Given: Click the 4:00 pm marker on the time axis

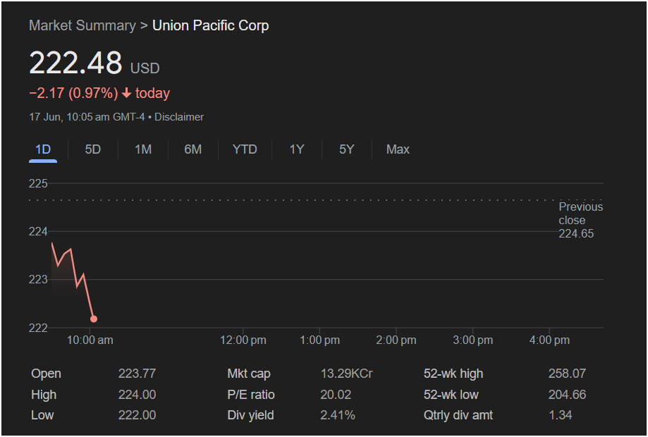Looking at the screenshot, I should [549, 340].
